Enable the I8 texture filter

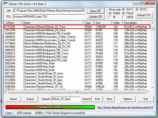click(x=111, y=17)
